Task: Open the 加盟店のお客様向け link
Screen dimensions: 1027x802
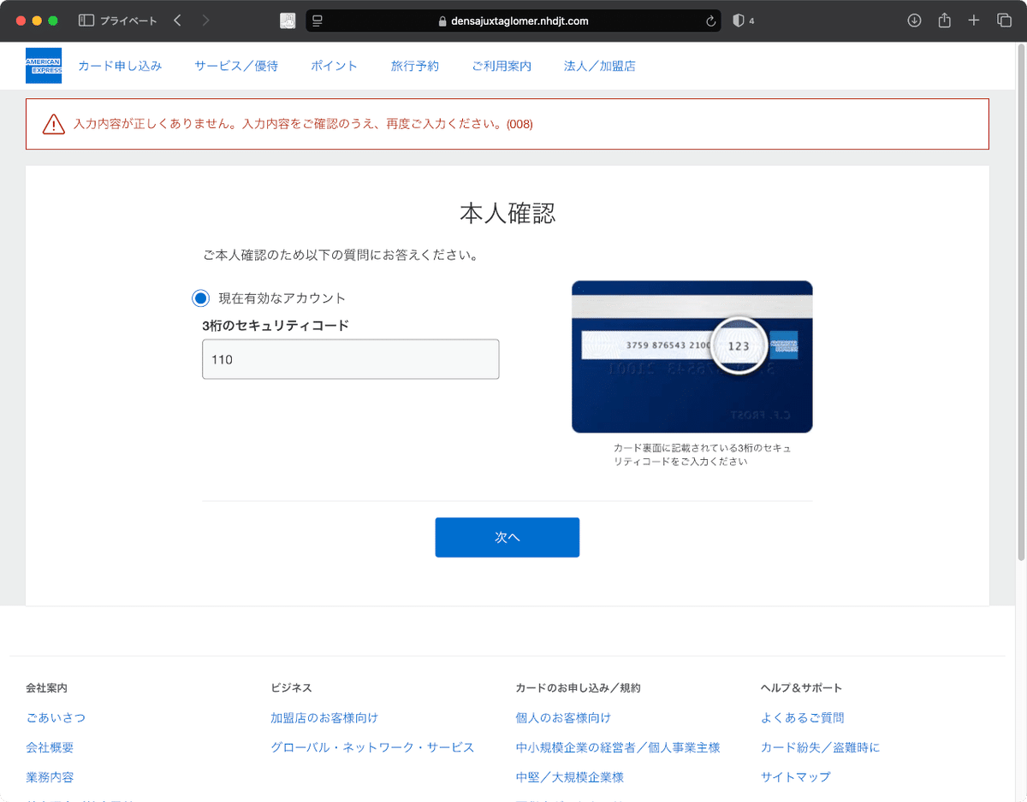Action: tap(325, 717)
